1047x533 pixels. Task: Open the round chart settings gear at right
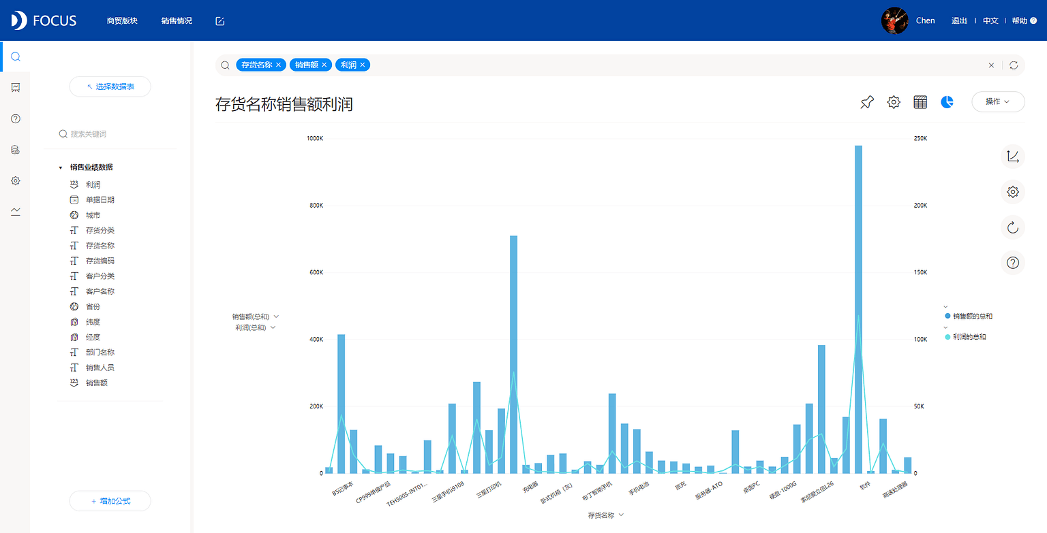point(1013,192)
